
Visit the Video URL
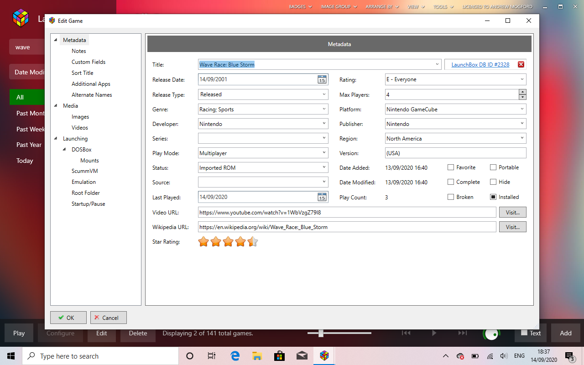coord(513,212)
